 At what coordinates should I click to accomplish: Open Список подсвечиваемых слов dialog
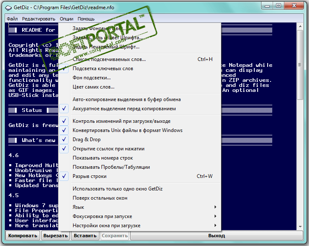(x=140, y=59)
